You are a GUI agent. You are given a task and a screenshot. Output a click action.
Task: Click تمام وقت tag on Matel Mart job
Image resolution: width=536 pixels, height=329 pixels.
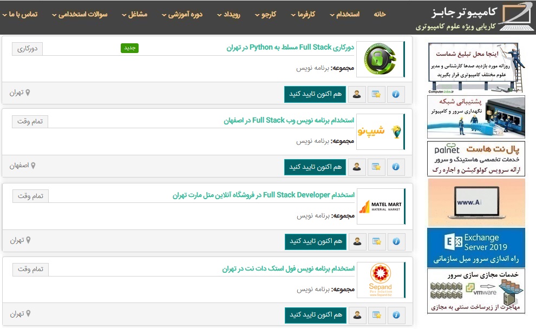pos(31,196)
